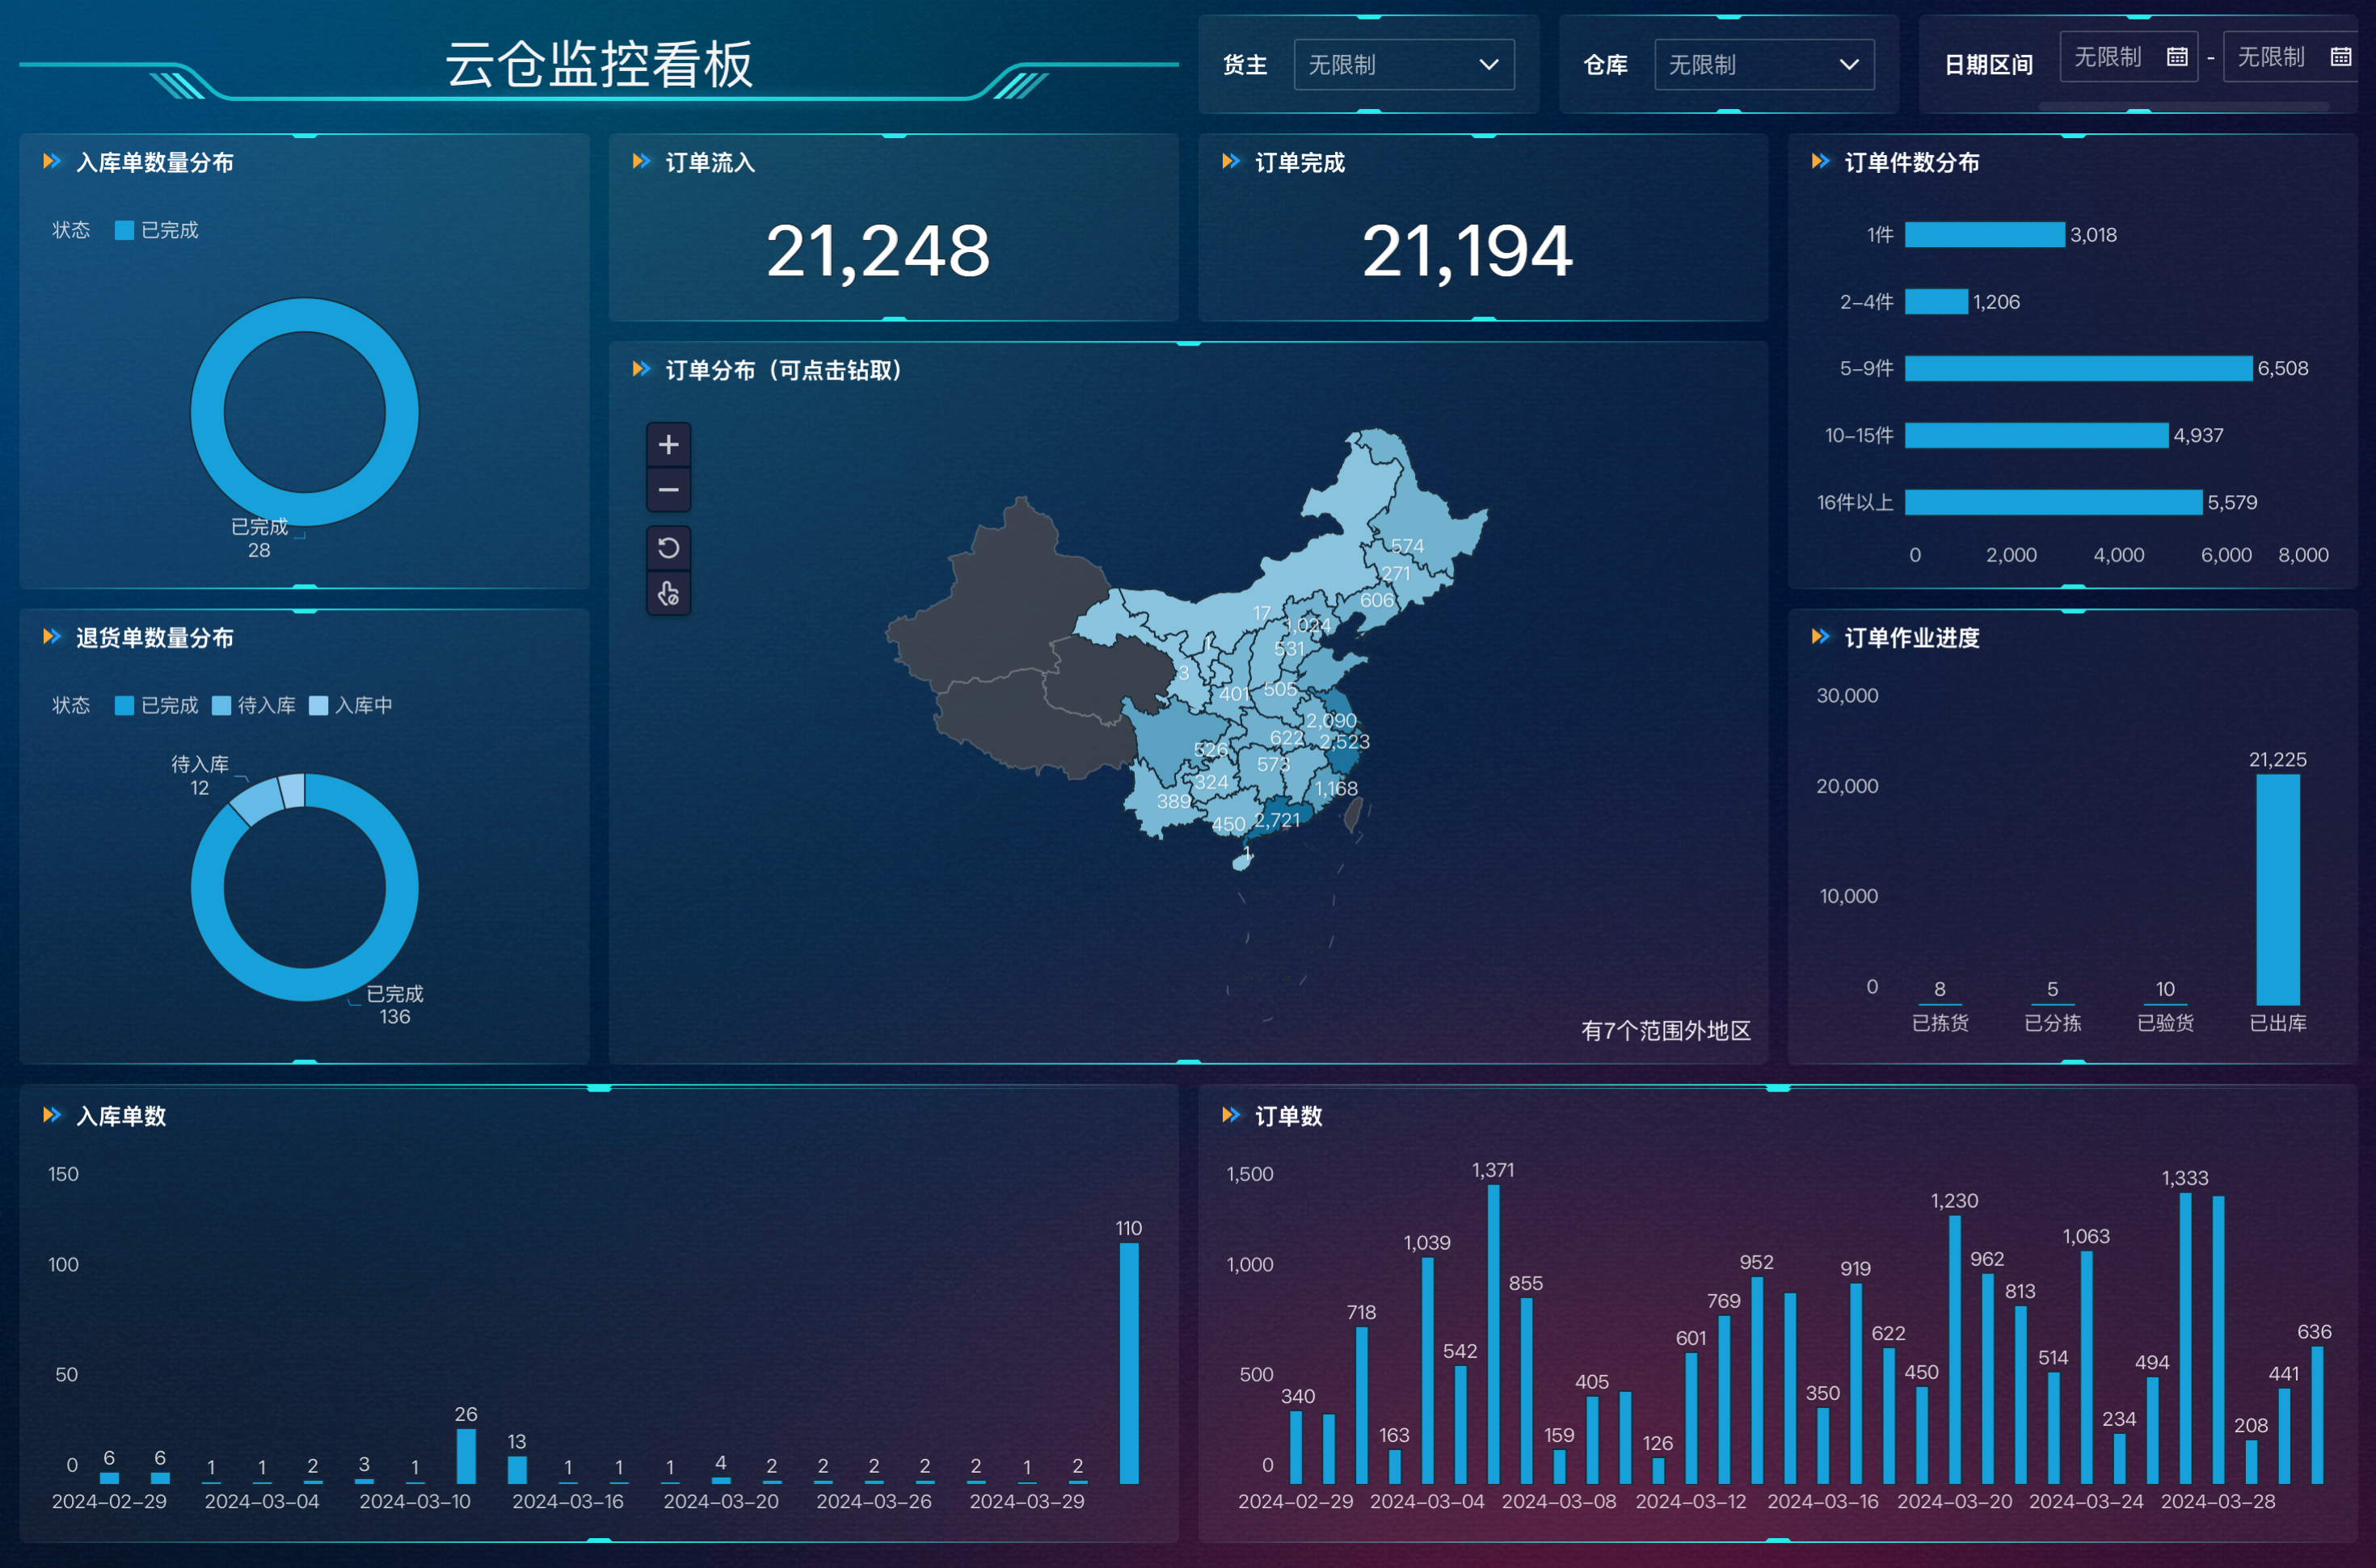Click 有7个范围外地区 link on map
This screenshot has width=2376, height=1568.
1665,1030
